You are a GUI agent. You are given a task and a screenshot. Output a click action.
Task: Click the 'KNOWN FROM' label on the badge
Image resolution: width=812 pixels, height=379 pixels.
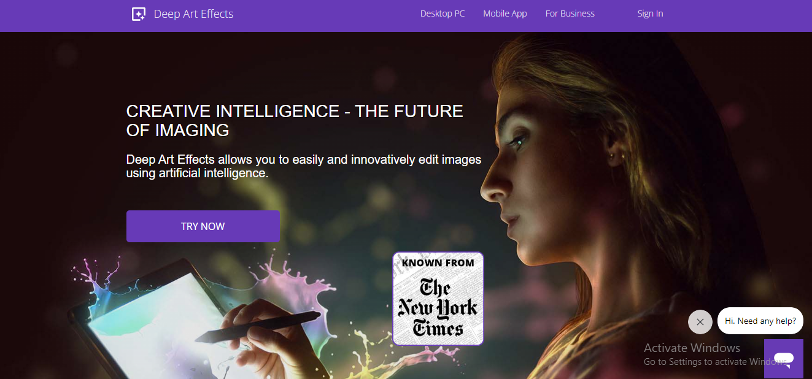[x=438, y=263]
